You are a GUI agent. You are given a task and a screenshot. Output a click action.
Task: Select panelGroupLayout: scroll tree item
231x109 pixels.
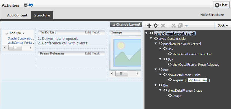click(x=174, y=33)
